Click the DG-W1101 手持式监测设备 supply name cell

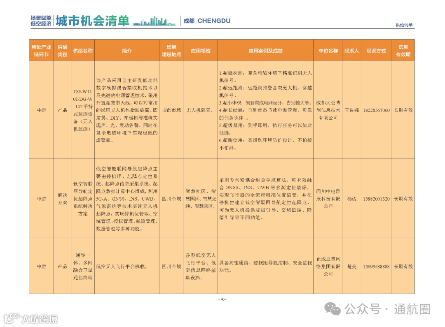point(83,110)
